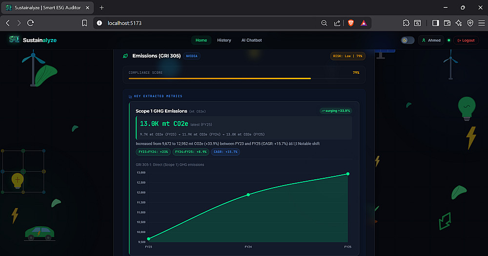Click the green online status dot

click(449, 40)
